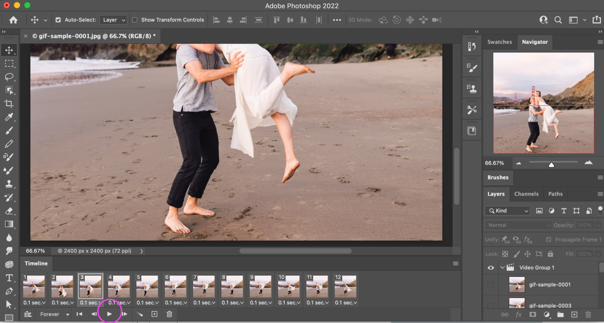Enable Show Transform Controls

(135, 20)
